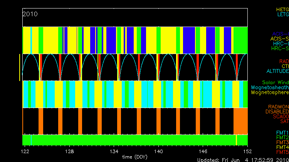Viewport: 289px width, 162px height.
Task: Click the yellow vertical bar left of altitude panel
Action: pyautogui.click(x=20, y=67)
